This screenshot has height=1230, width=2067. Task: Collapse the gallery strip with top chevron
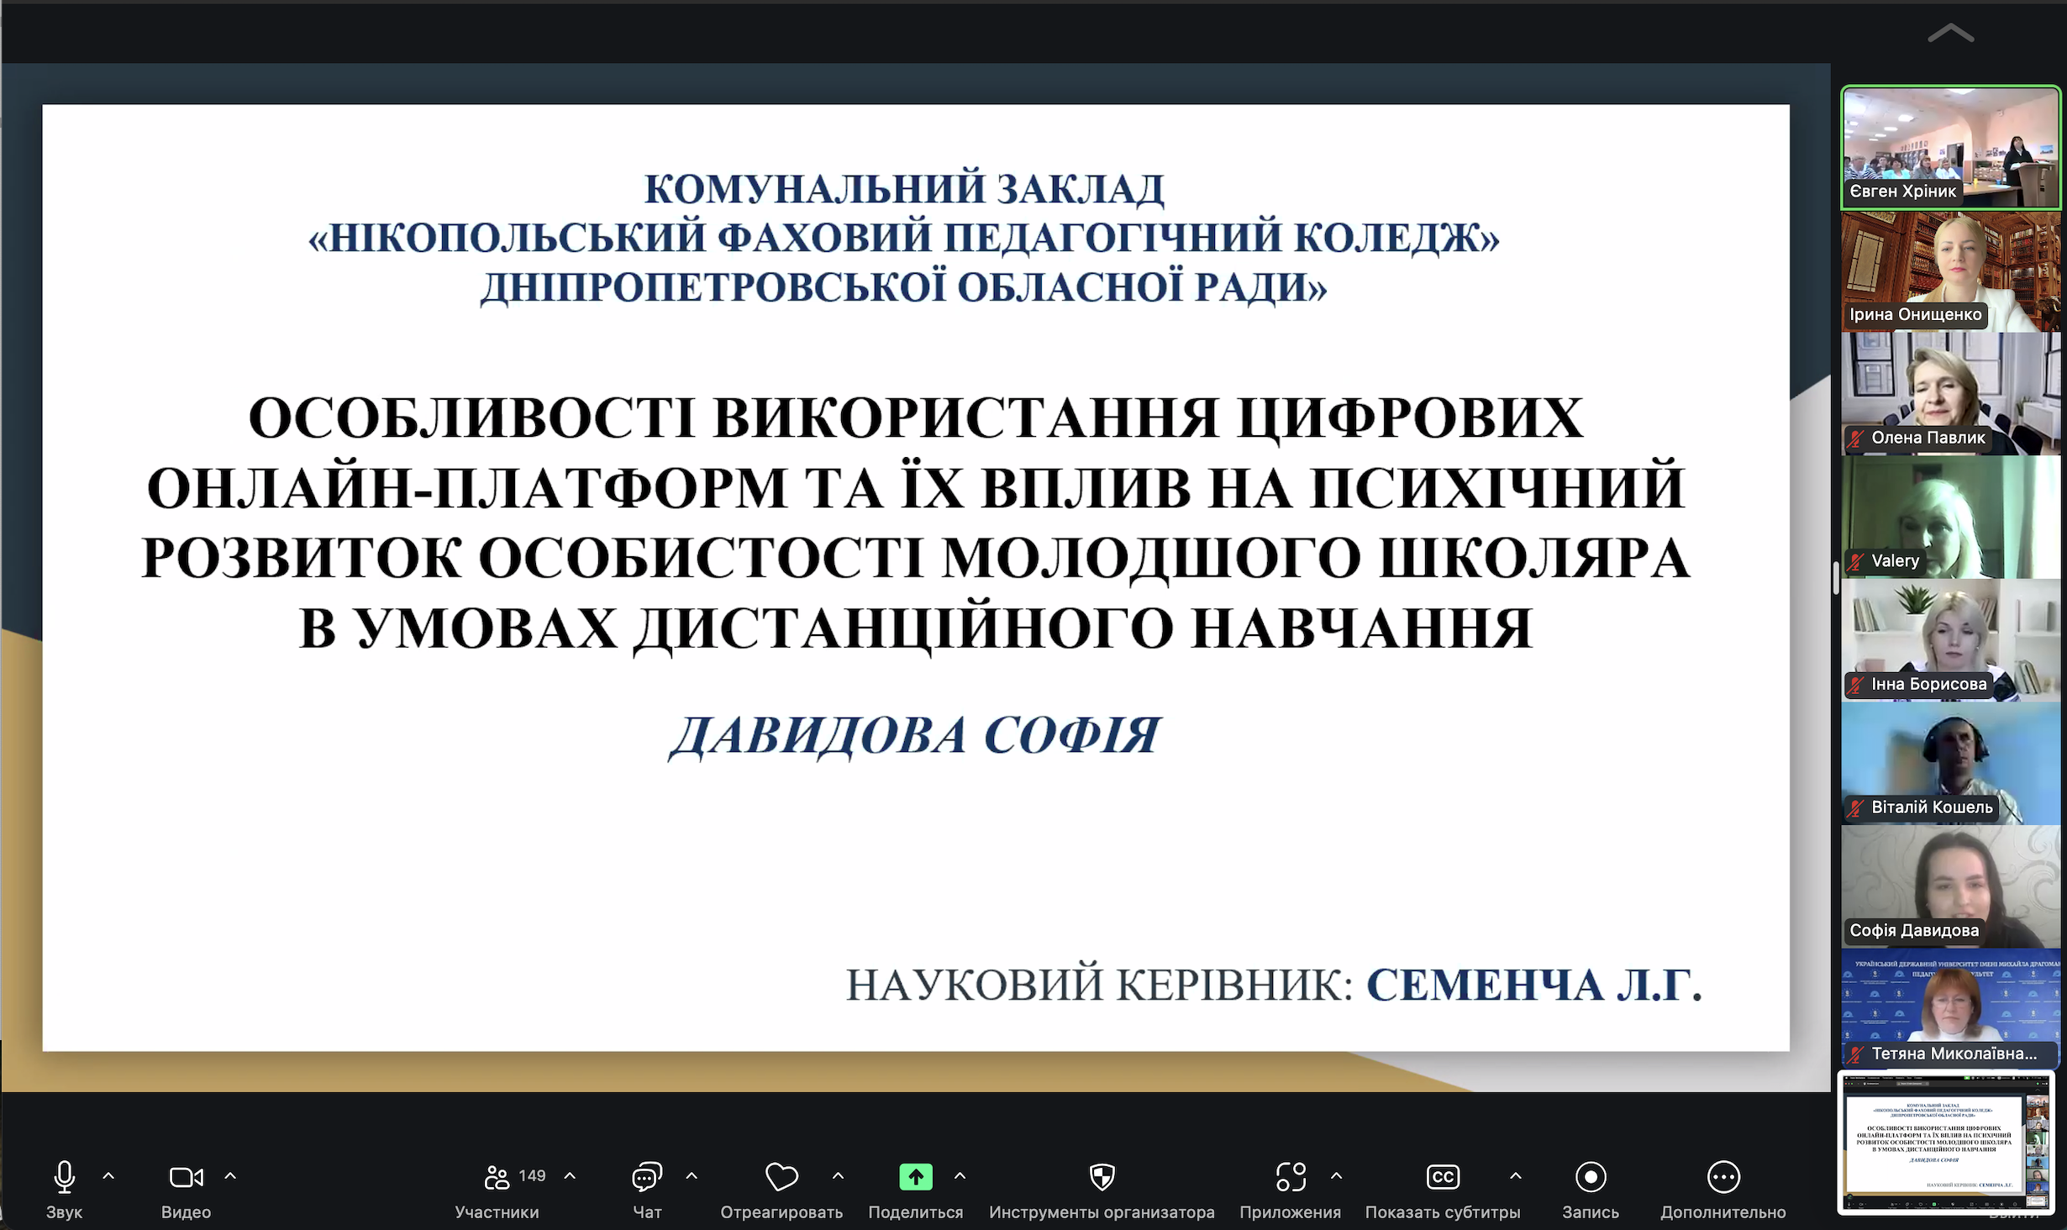(1950, 34)
